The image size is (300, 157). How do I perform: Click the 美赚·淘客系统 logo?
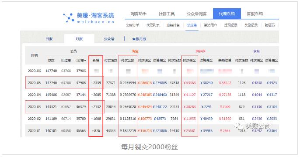click(x=89, y=18)
